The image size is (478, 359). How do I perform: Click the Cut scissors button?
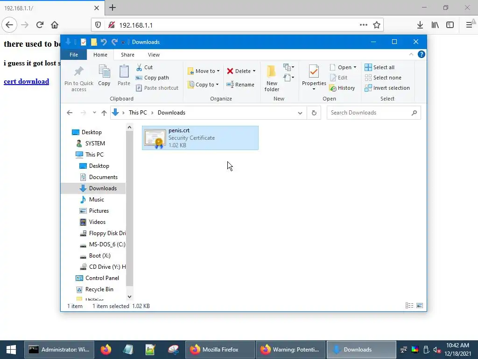coord(145,67)
